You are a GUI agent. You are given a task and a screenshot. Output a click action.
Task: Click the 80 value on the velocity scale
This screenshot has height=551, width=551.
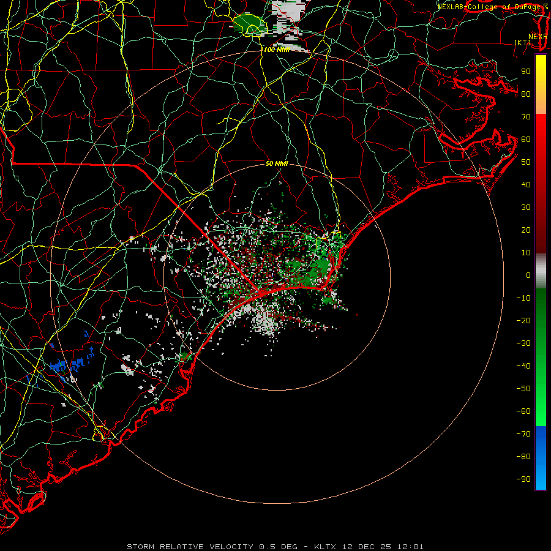(526, 94)
